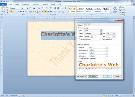
Task: Open the Ligatures dropdown
Action: click(107, 47)
